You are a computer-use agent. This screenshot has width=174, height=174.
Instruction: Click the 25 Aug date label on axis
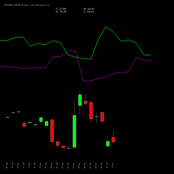[51, 166]
